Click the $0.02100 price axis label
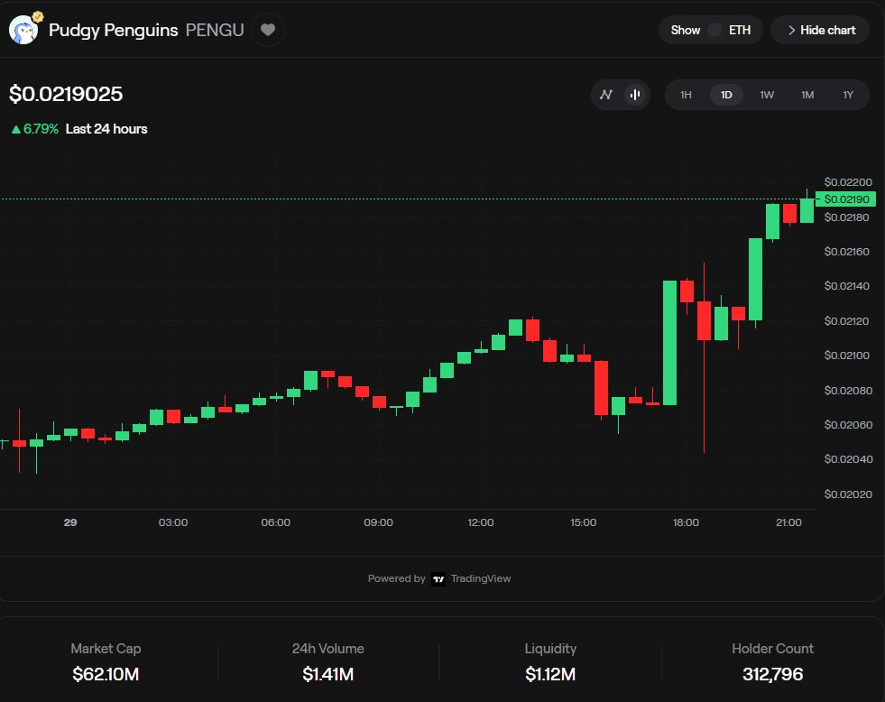 pos(846,356)
